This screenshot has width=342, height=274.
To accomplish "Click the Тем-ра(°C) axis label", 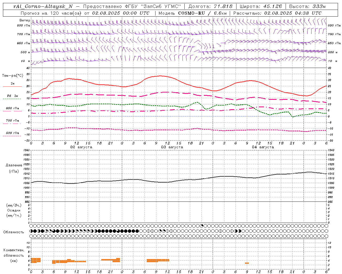I will pos(13,75).
